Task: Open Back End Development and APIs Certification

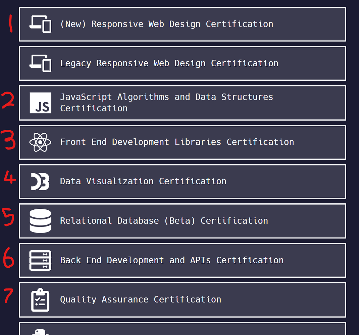Action: tap(183, 260)
